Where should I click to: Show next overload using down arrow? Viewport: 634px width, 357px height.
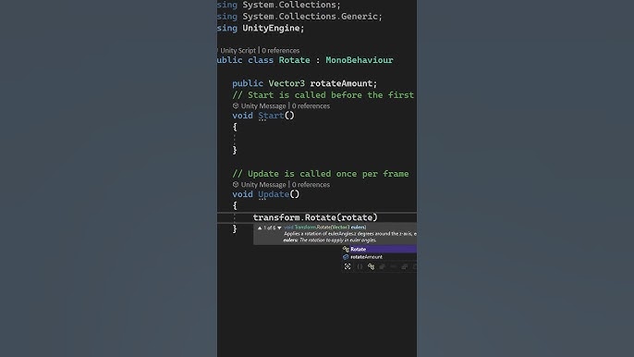tap(279, 228)
